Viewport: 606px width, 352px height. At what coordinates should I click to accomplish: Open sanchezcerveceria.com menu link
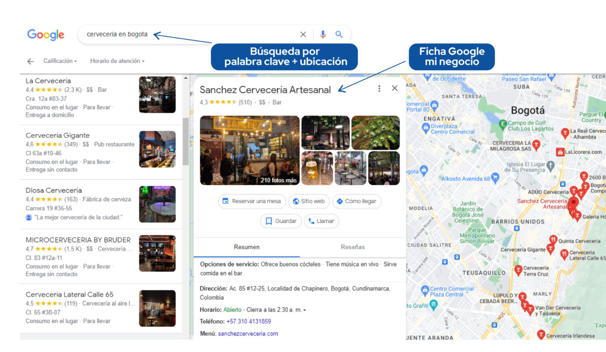point(248,334)
